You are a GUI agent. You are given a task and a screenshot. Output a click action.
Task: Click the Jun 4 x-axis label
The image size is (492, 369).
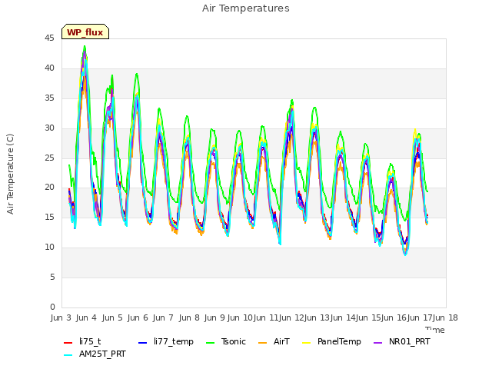coord(86,317)
